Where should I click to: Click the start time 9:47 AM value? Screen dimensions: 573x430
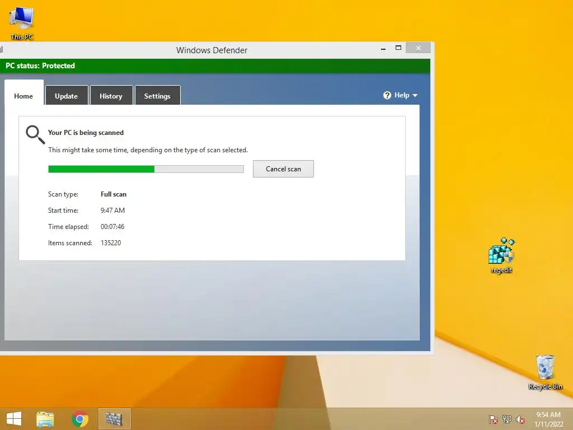click(x=112, y=211)
